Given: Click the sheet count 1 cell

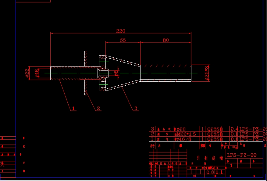Looking at the screenshot, I should click(231, 165).
